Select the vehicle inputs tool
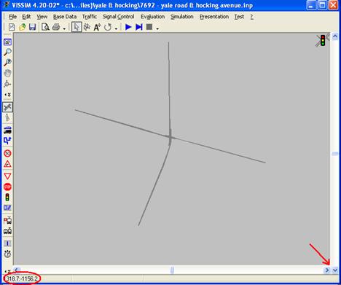The height and width of the screenshot is (285, 341). [7, 130]
